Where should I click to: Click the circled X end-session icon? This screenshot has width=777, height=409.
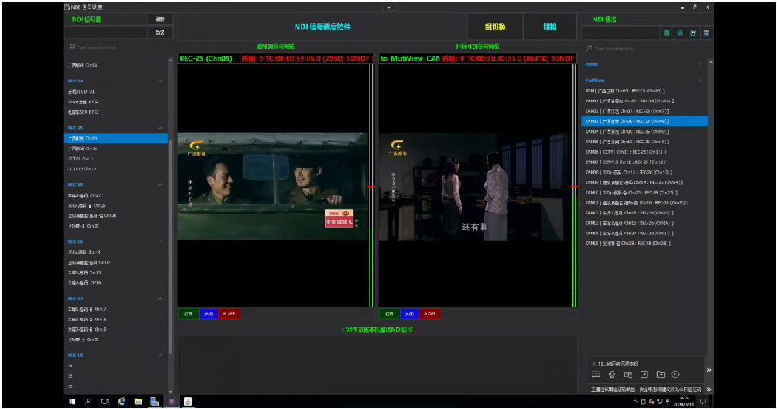pos(675,374)
